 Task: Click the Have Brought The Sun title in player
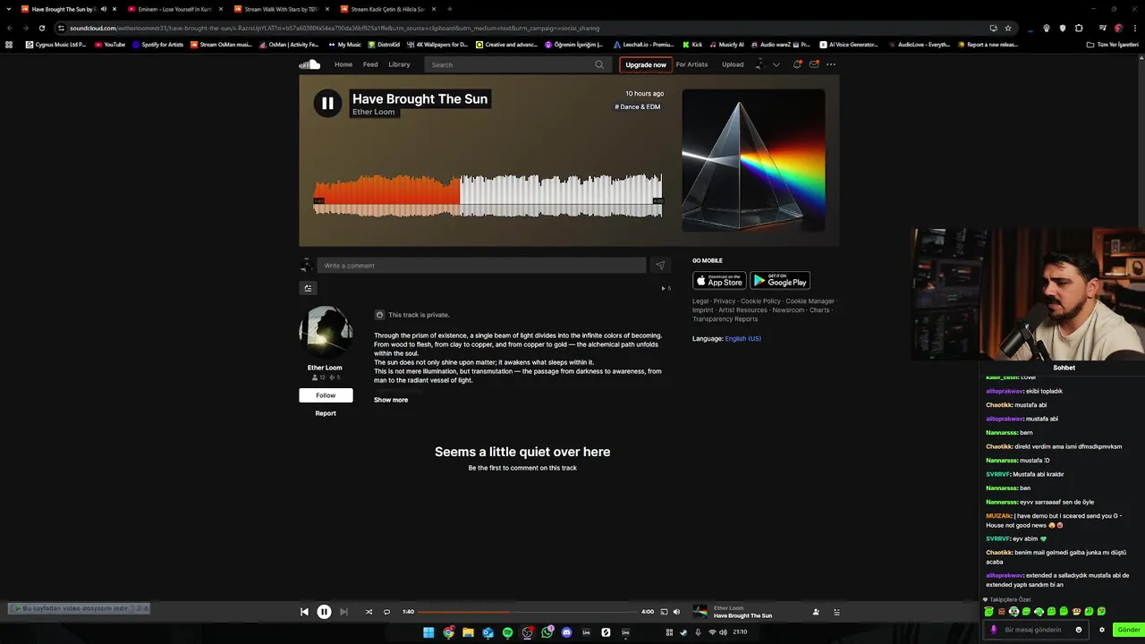pos(742,616)
